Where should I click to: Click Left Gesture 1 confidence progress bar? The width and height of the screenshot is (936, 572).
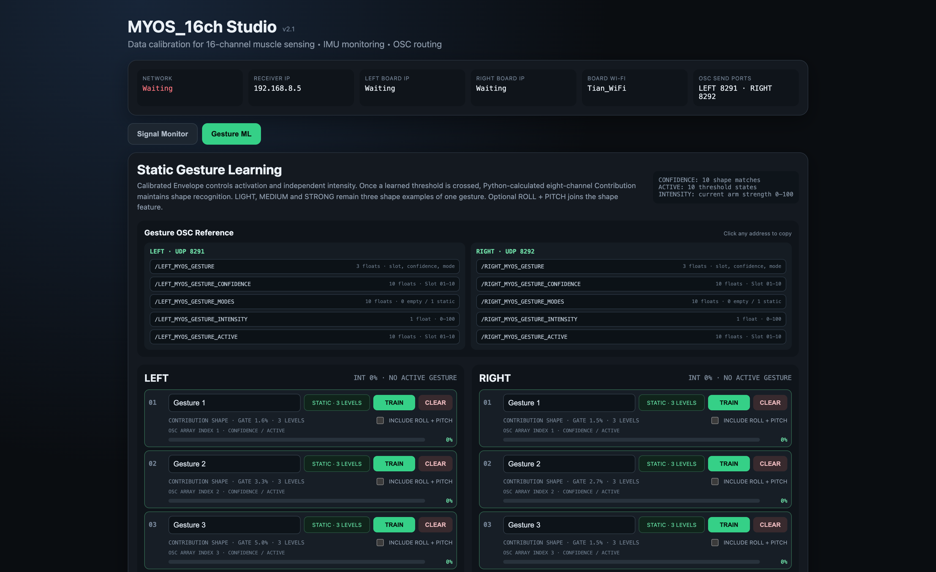pyautogui.click(x=297, y=439)
